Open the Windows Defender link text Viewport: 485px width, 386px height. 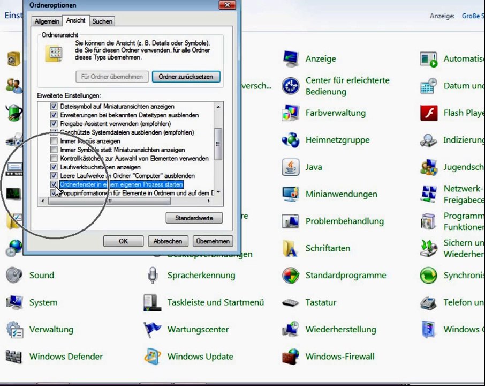click(x=66, y=357)
